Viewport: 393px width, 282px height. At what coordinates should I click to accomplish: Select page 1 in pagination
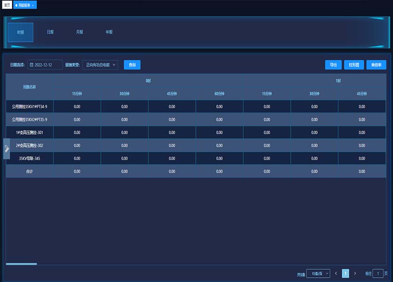click(x=346, y=274)
